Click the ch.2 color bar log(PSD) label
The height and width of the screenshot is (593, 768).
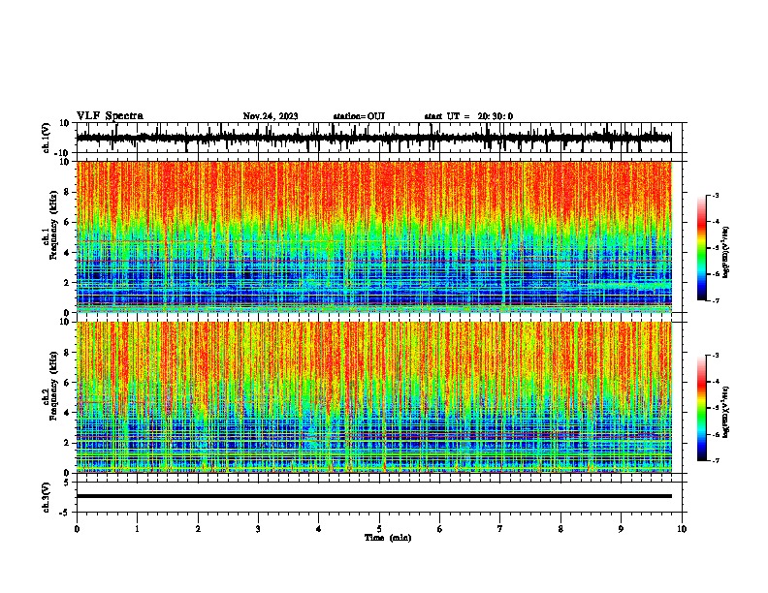[726, 412]
